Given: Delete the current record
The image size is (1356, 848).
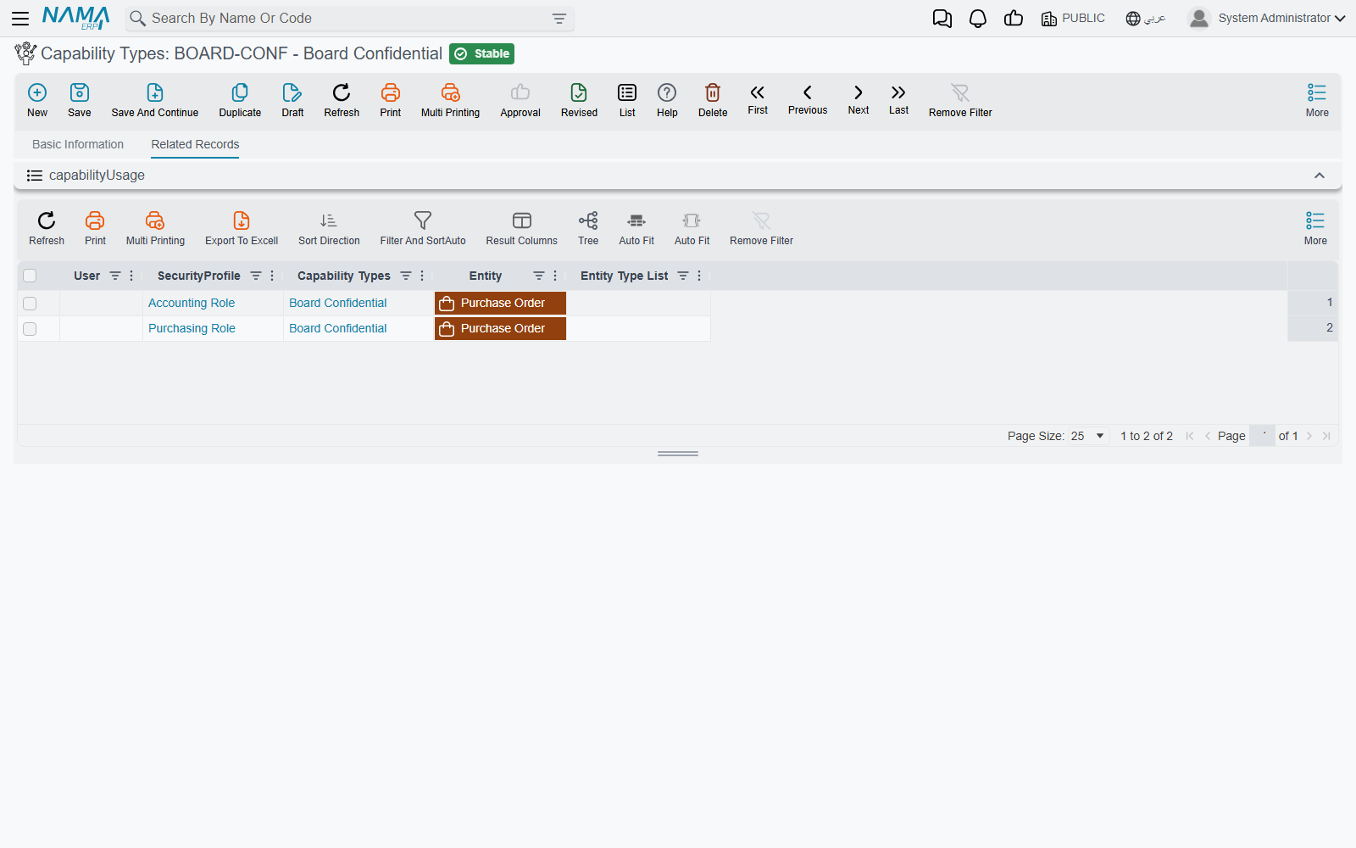Looking at the screenshot, I should (x=713, y=100).
